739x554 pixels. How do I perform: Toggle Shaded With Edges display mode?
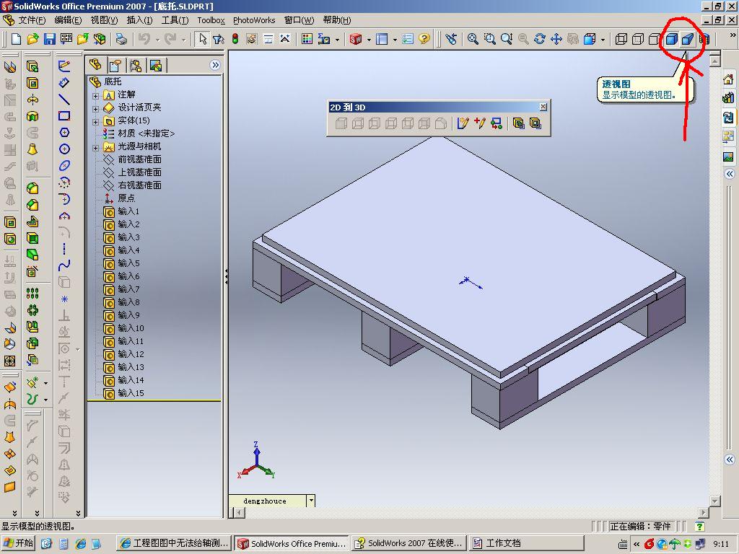[x=671, y=39]
